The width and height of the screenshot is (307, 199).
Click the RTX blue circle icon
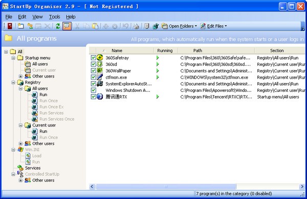[100, 96]
